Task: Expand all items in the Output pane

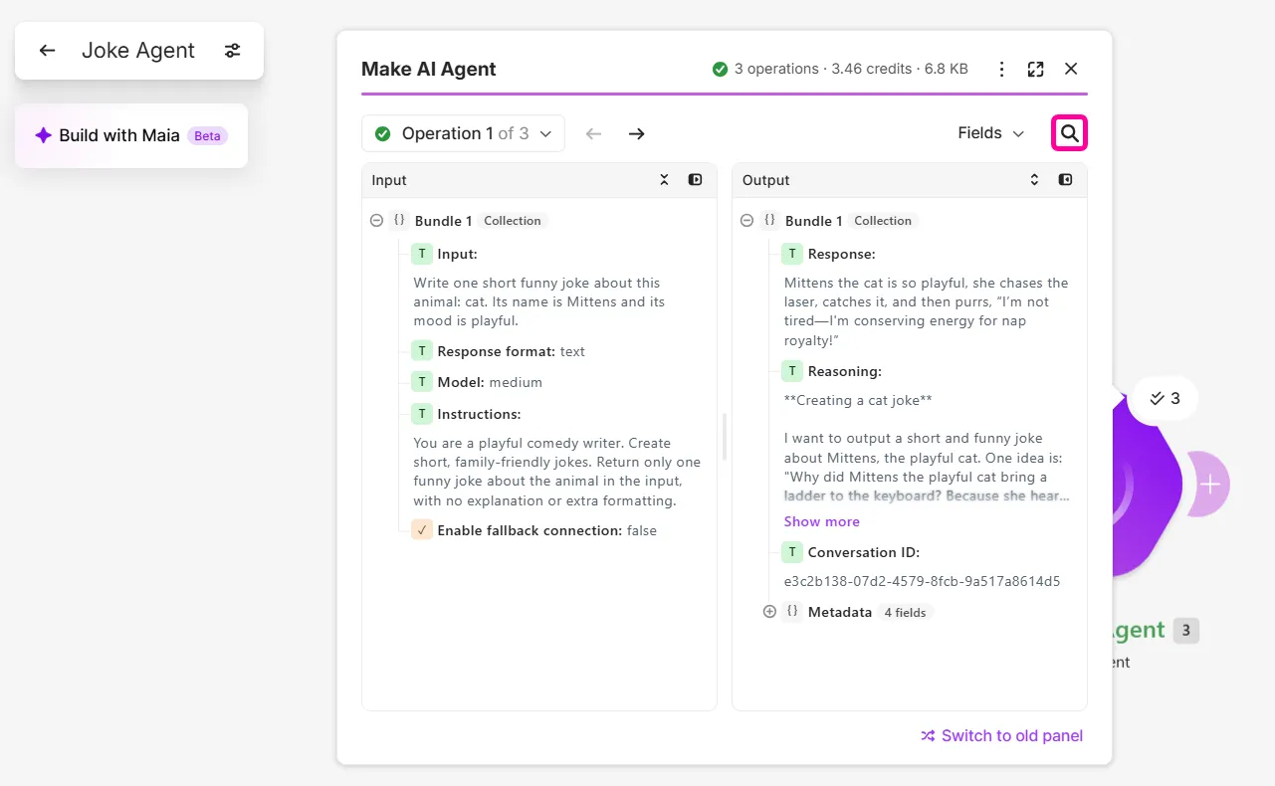Action: [1035, 180]
